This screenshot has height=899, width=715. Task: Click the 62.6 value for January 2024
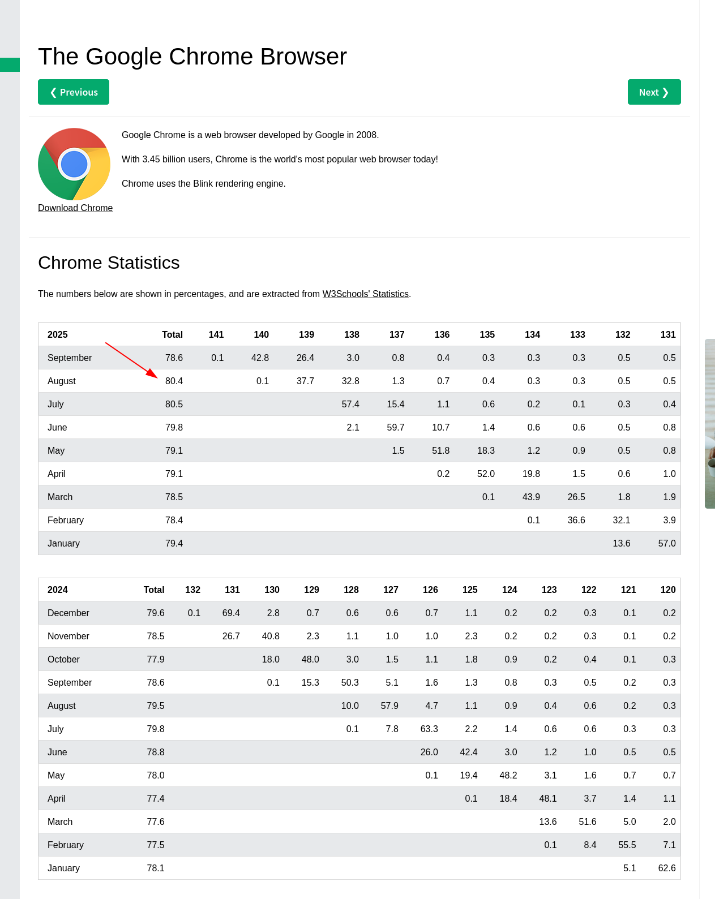click(667, 868)
